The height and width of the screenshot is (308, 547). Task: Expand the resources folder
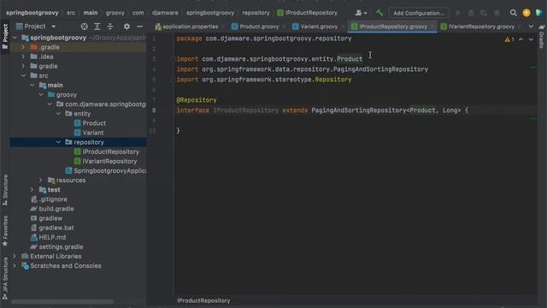coord(41,181)
